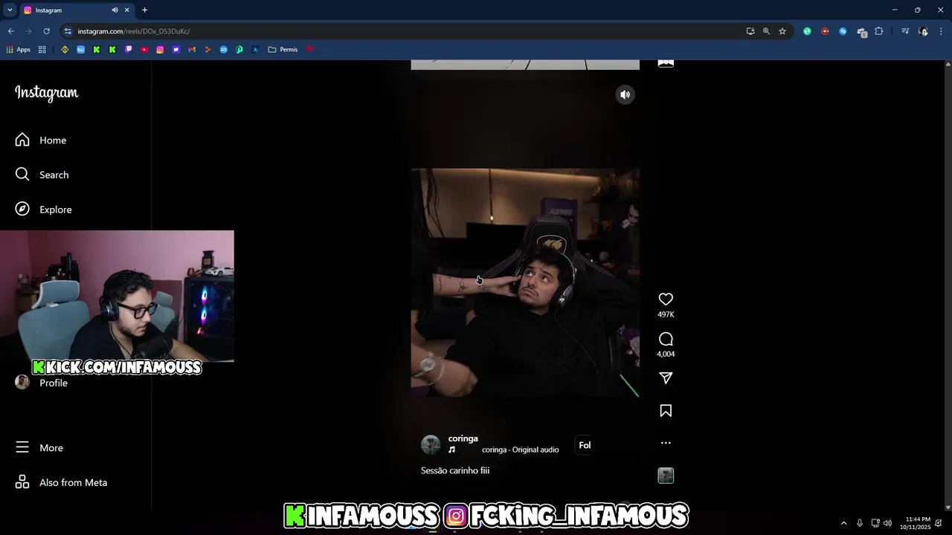
Task: Open the volume control in taskbar
Action: [x=887, y=523]
